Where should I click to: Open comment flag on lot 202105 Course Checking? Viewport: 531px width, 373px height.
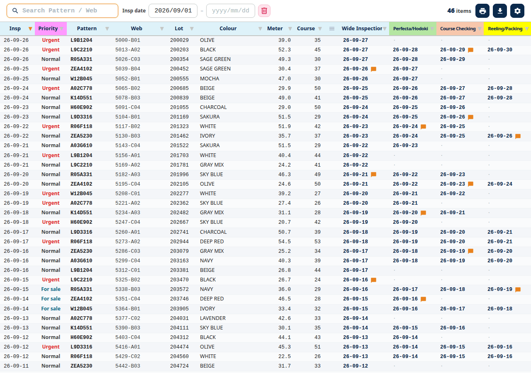tap(470, 184)
